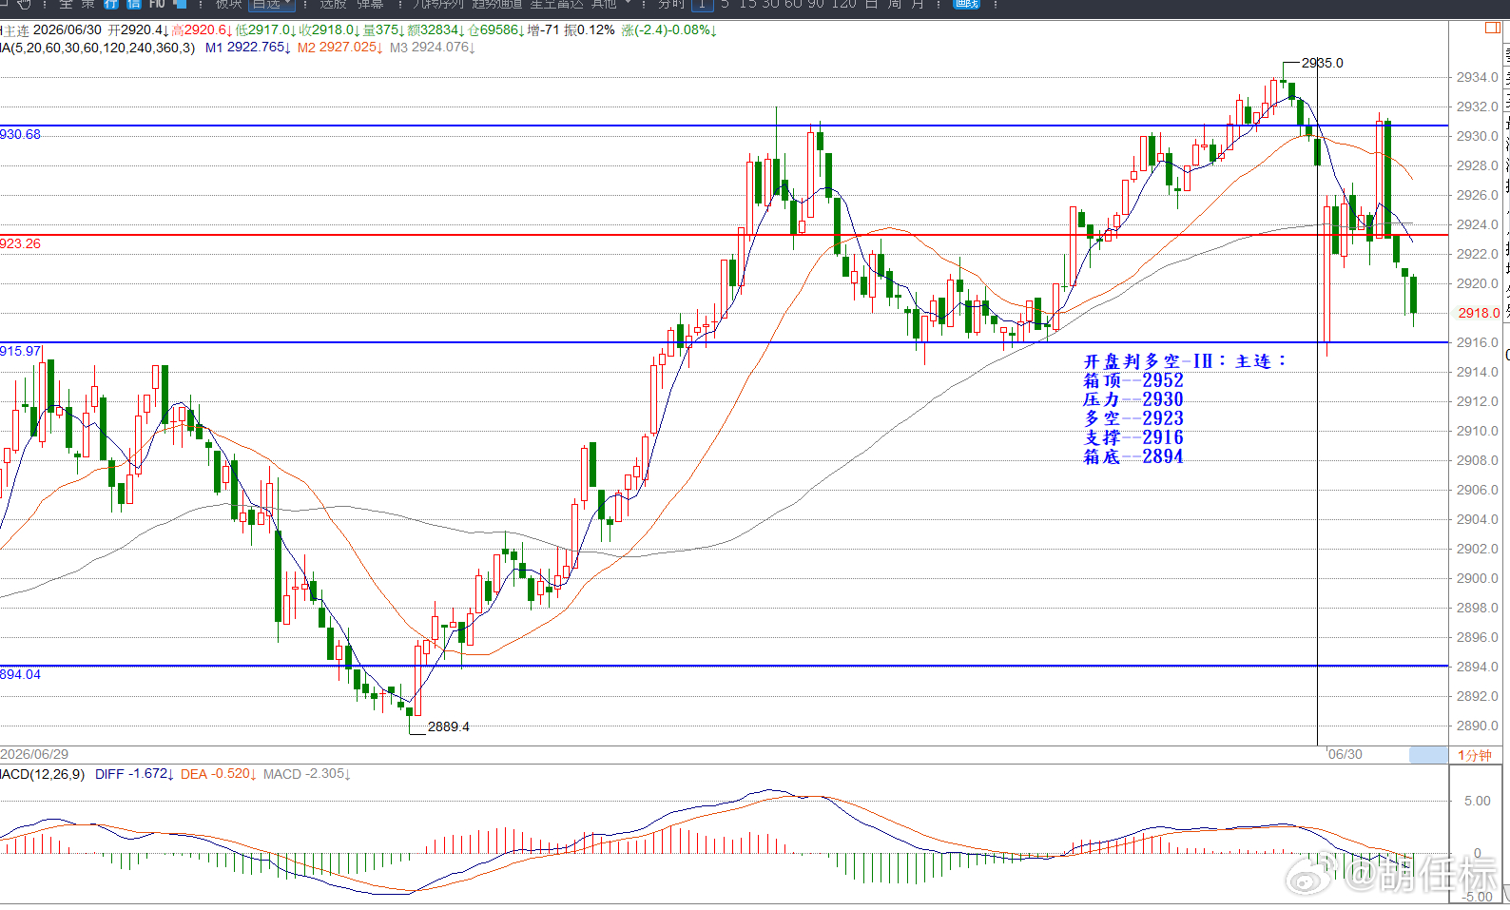Expand the 其他 dropdown arrow
This screenshot has height=910, width=1510.
[629, 4]
